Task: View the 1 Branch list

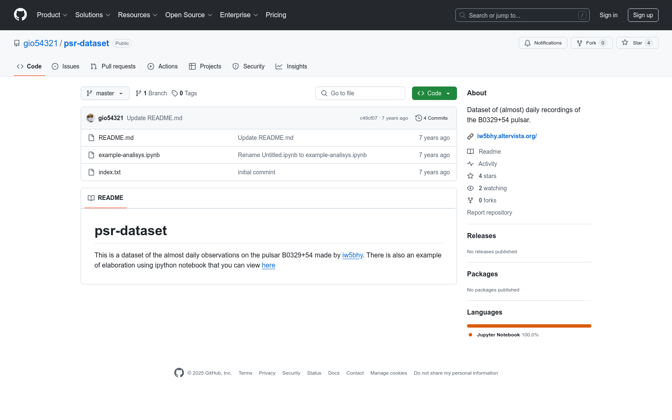Action: click(x=151, y=93)
